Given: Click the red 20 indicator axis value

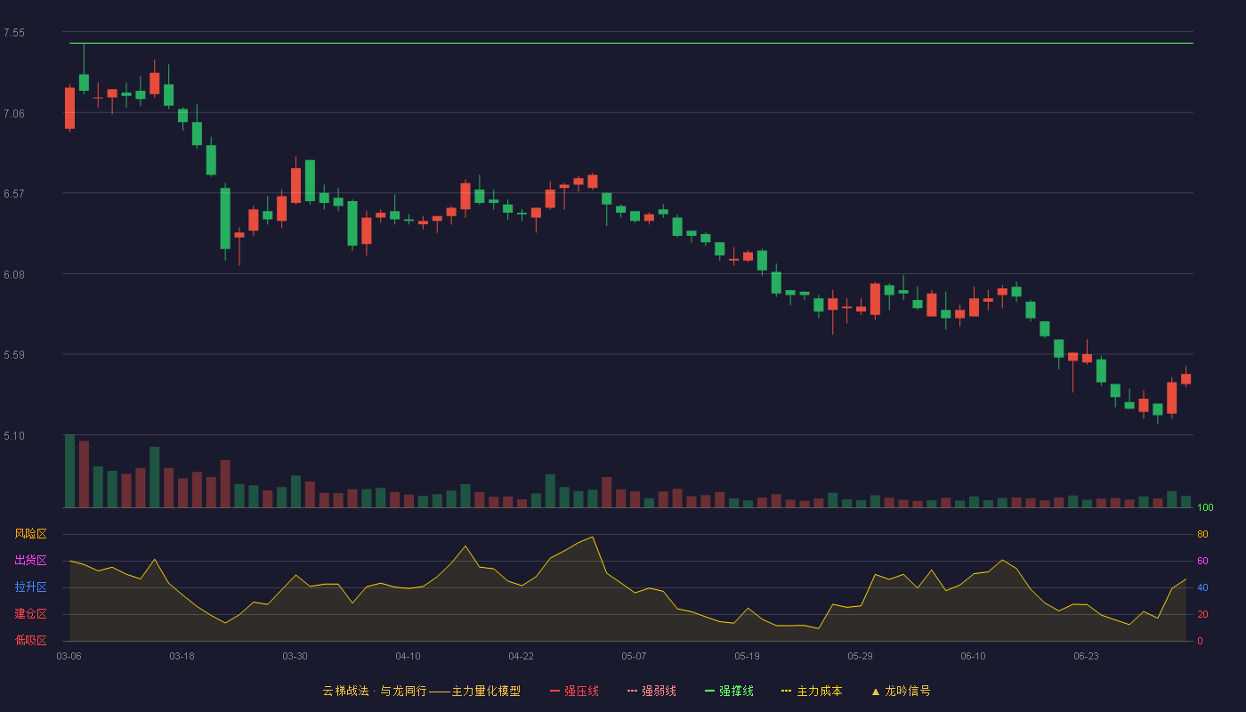Looking at the screenshot, I should [x=1202, y=614].
